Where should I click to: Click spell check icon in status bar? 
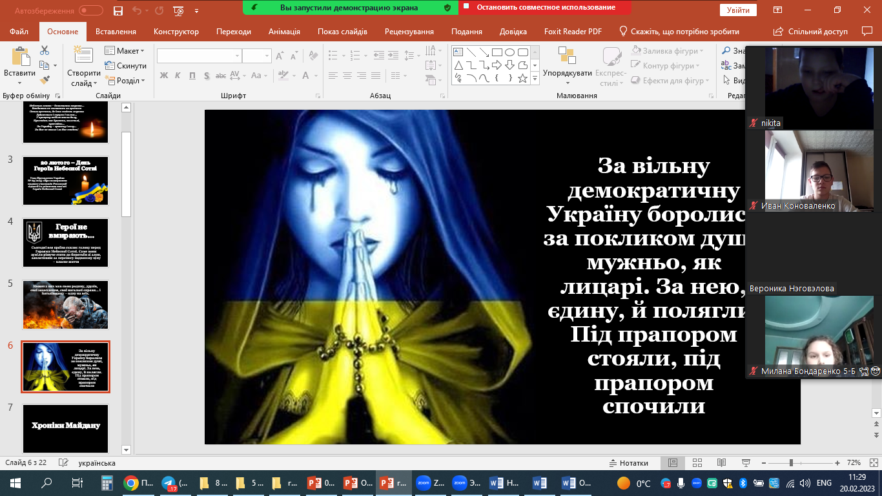[63, 463]
